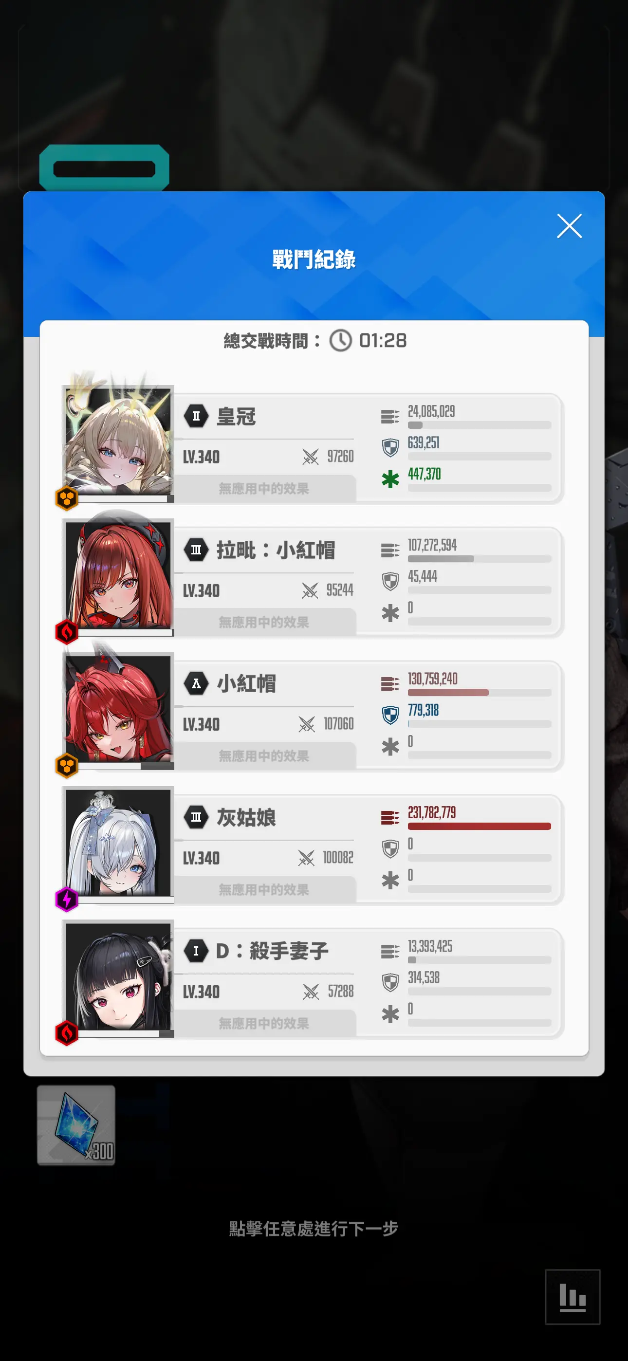Viewport: 628px width, 1361px height.
Task: Click Cinderella's combat power swords icon
Action: point(306,858)
